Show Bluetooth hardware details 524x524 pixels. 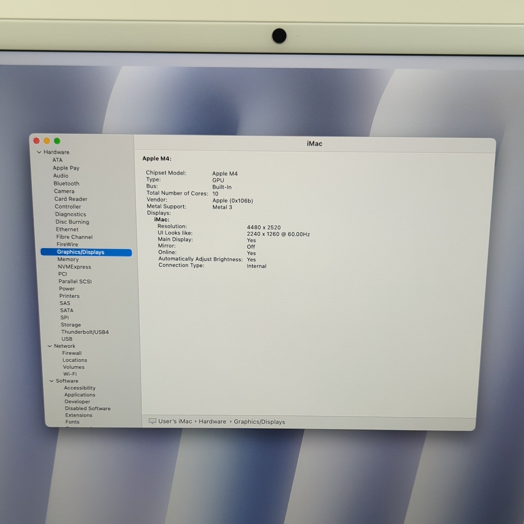pos(66,183)
